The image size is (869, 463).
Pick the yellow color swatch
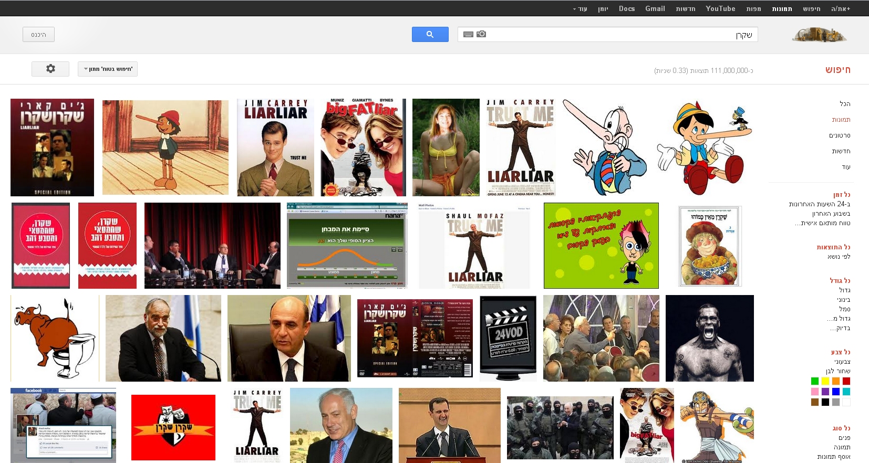pos(825,381)
